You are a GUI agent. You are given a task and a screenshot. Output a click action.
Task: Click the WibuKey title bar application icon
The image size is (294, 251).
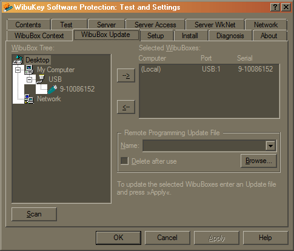point(8,7)
